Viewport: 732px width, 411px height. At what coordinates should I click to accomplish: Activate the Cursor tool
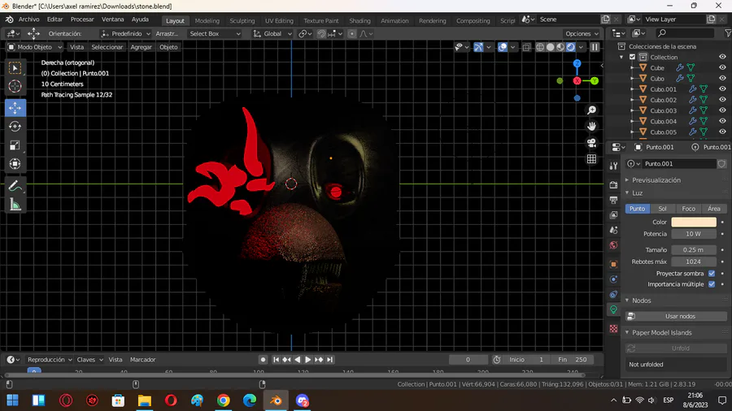pyautogui.click(x=15, y=86)
